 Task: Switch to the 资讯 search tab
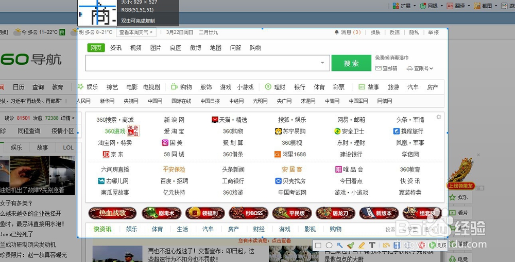click(115, 48)
